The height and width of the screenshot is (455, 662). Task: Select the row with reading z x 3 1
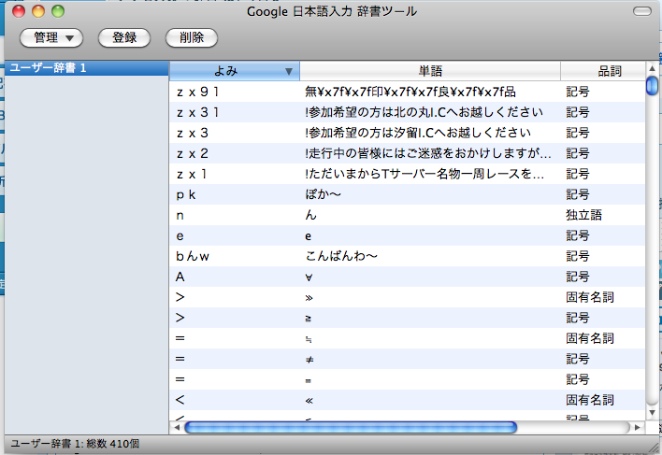pyautogui.click(x=407, y=112)
